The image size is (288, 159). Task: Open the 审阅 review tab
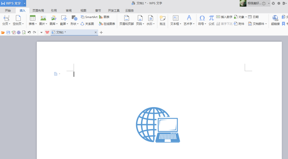point(69,10)
